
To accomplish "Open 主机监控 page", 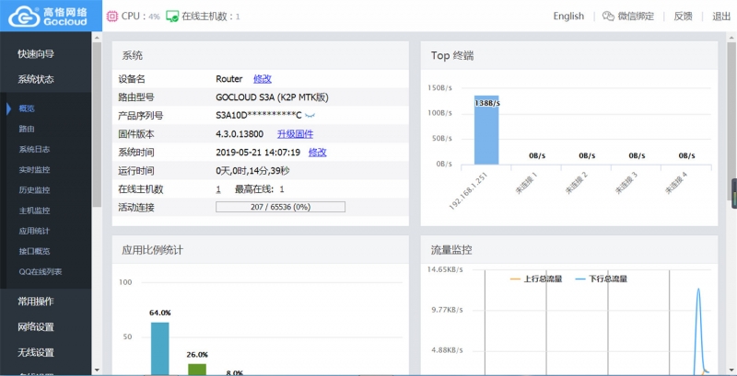I will pos(34,211).
